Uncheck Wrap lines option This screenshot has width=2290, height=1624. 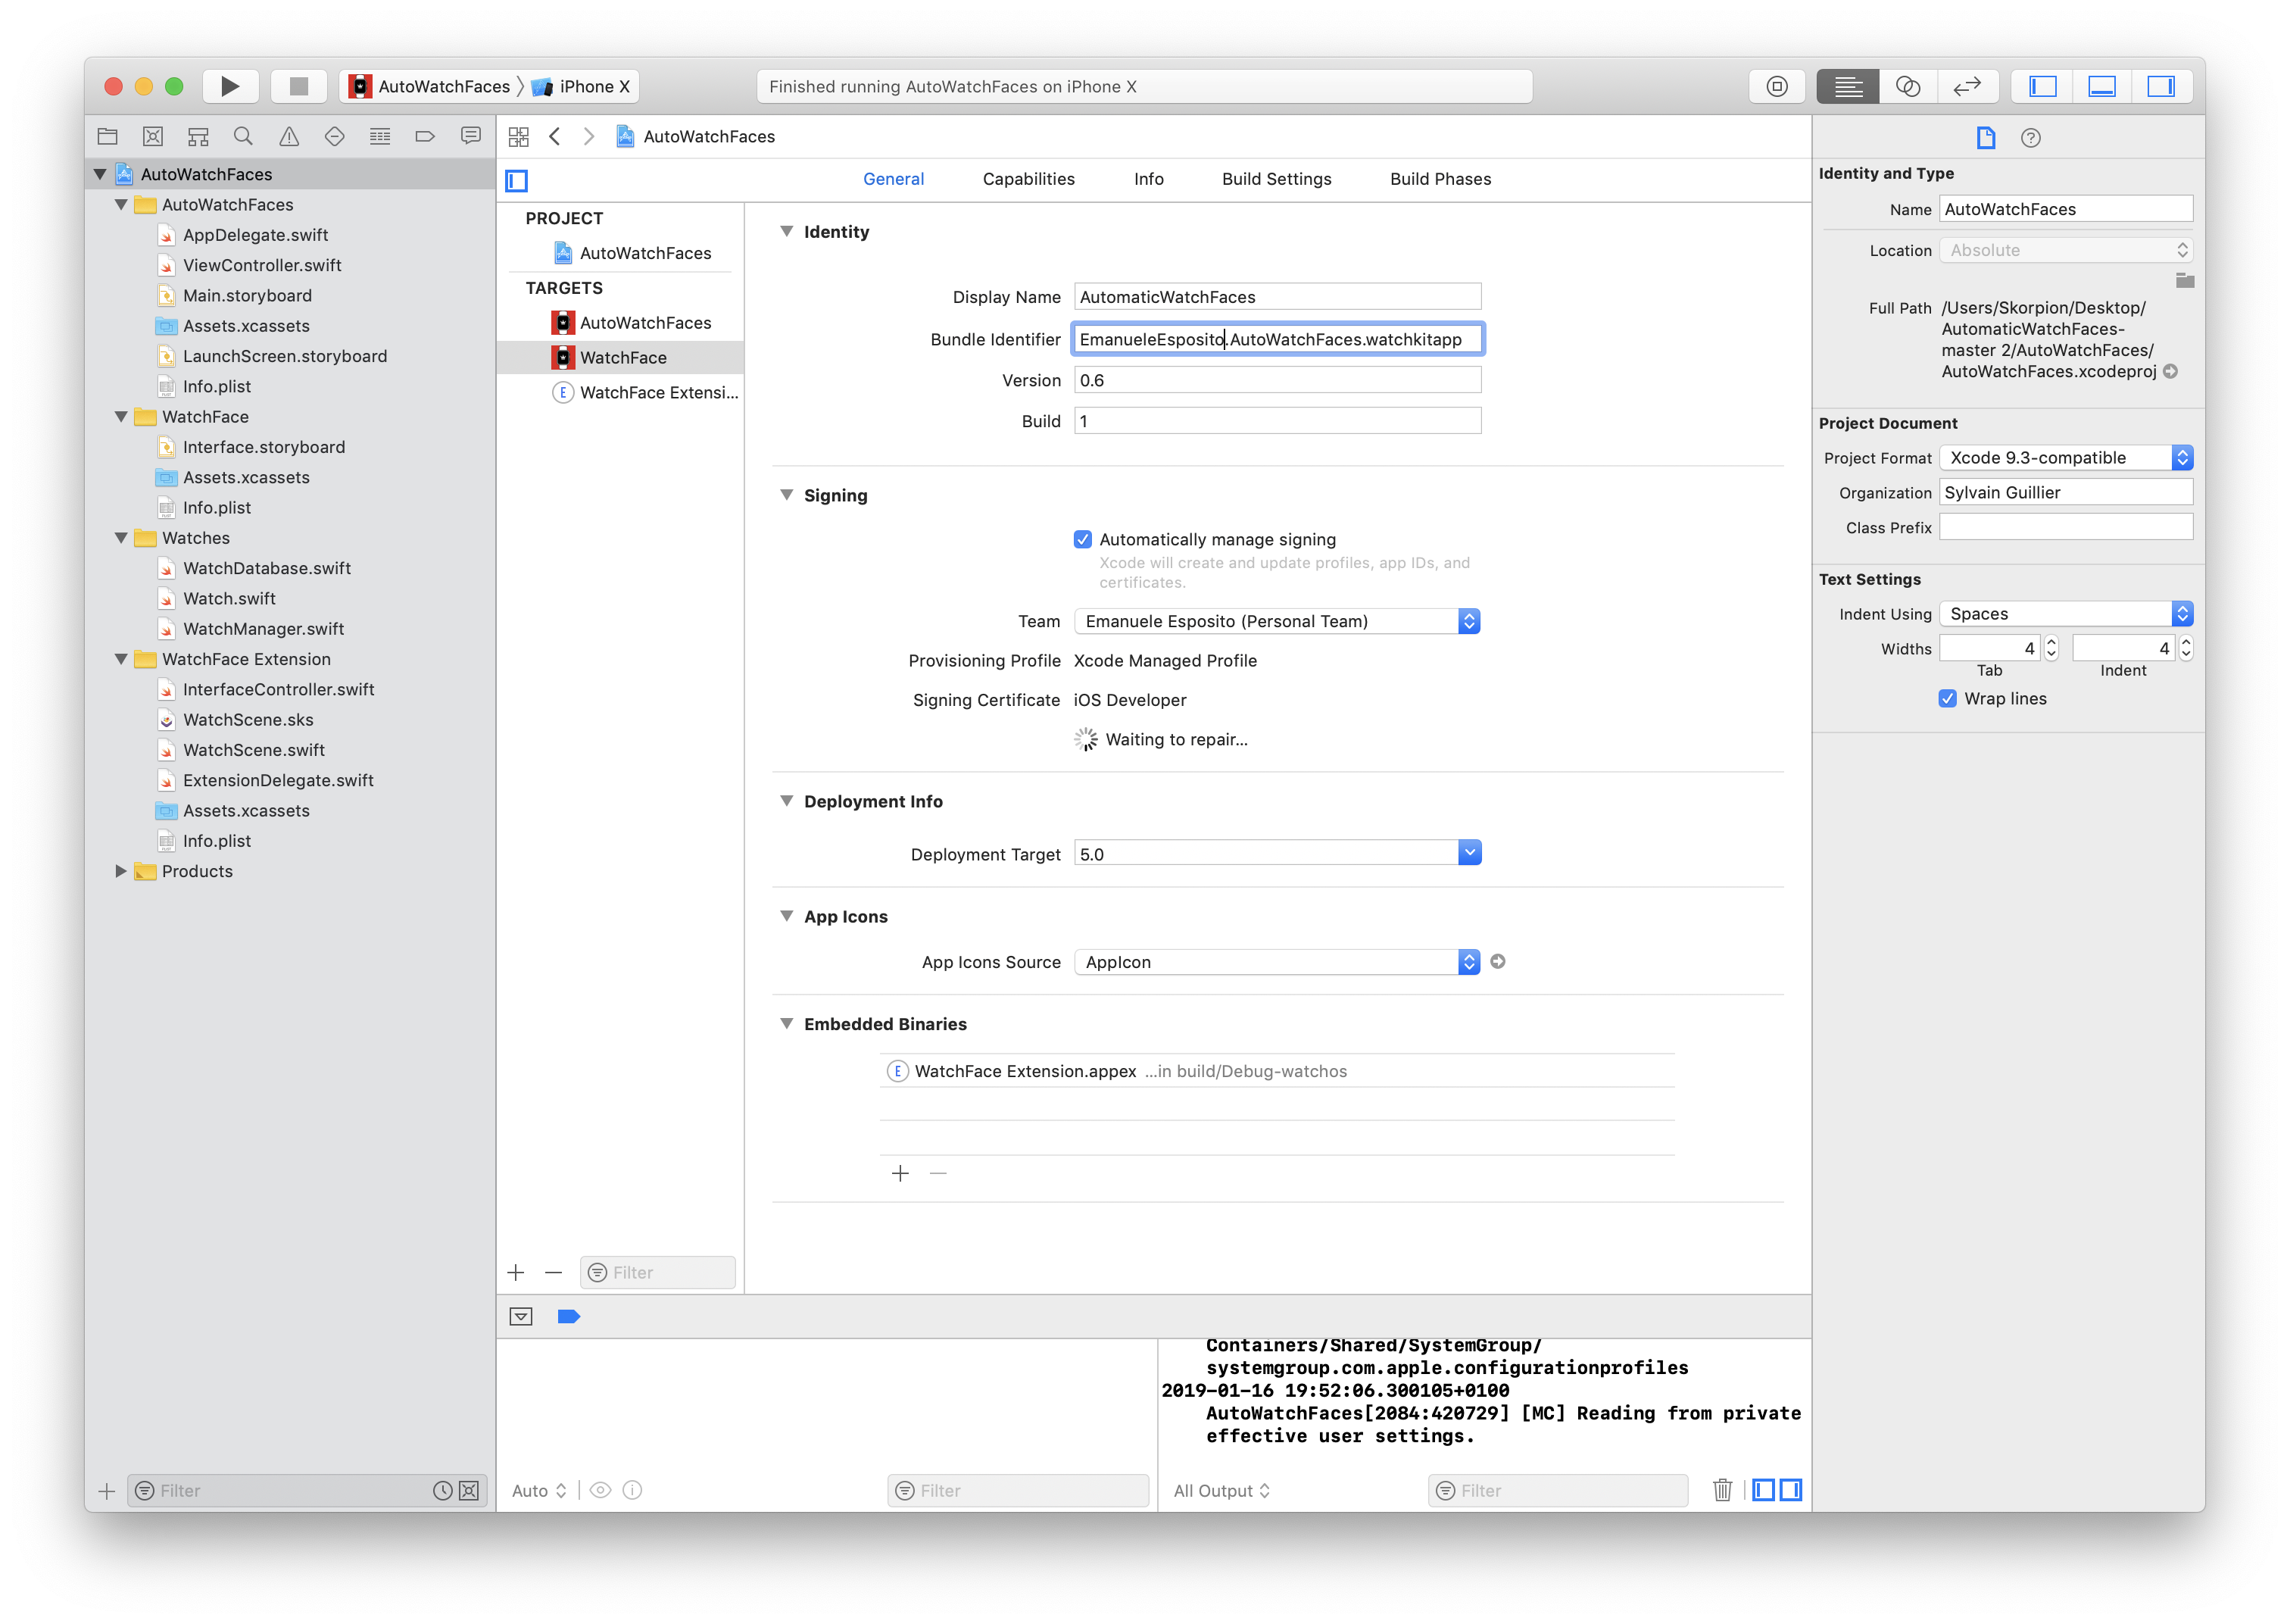(1947, 698)
